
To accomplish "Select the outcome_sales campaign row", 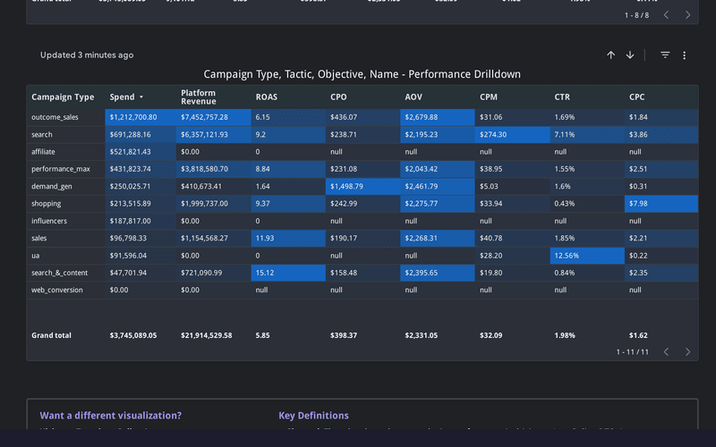I will pos(57,117).
